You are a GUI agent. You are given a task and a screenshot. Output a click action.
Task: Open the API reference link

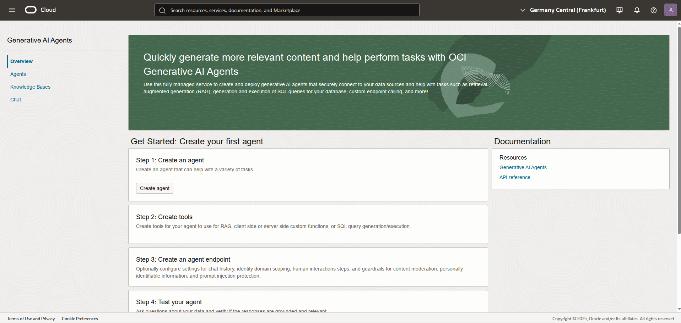[x=515, y=177]
